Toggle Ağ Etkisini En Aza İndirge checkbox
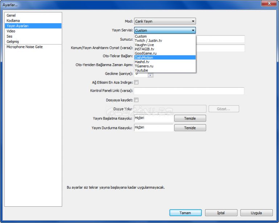 click(136, 82)
